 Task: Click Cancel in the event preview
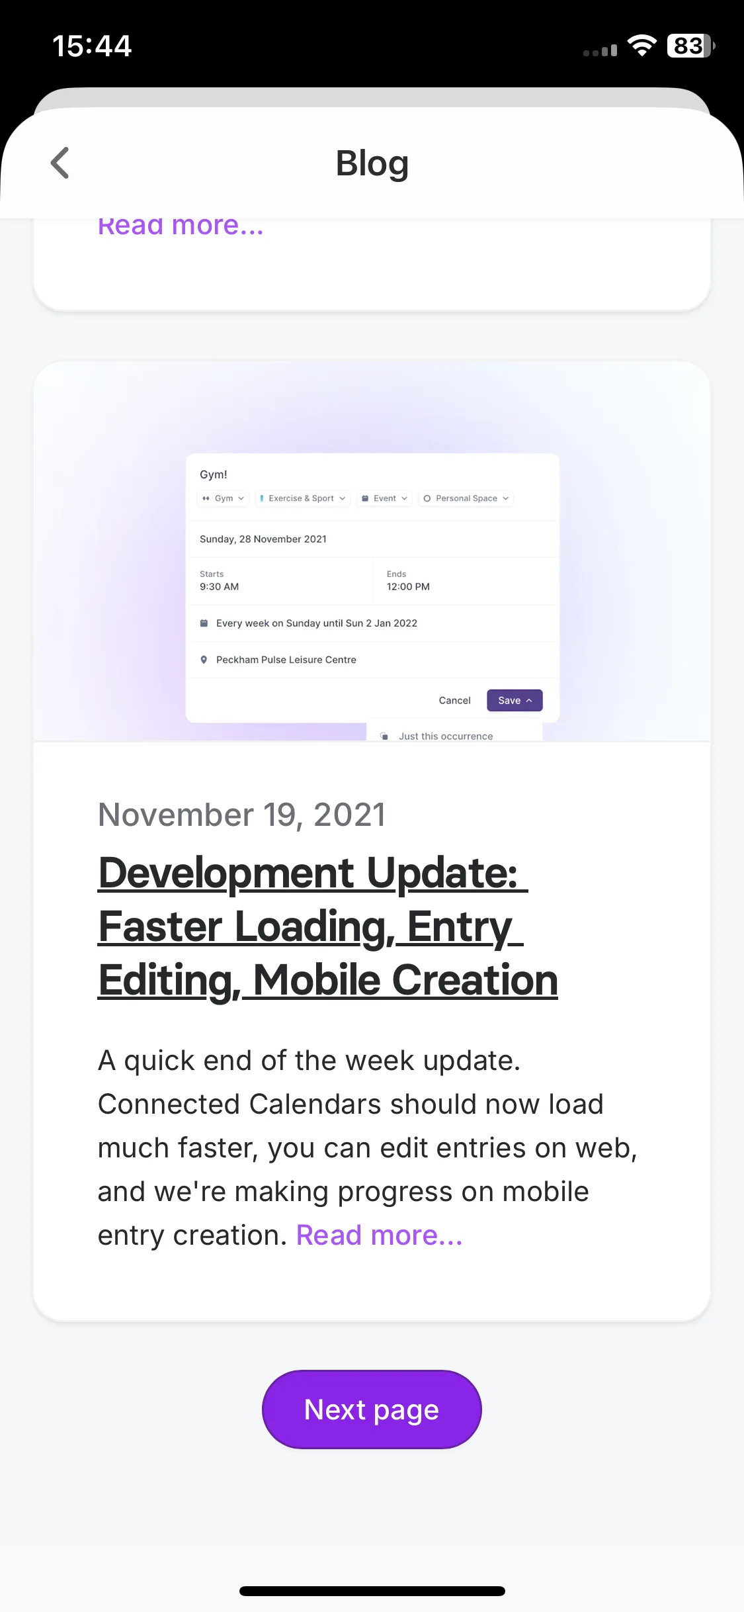click(x=454, y=700)
